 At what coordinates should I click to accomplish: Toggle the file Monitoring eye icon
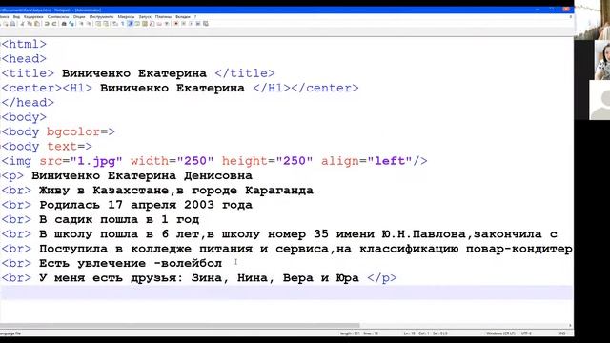[167, 24]
